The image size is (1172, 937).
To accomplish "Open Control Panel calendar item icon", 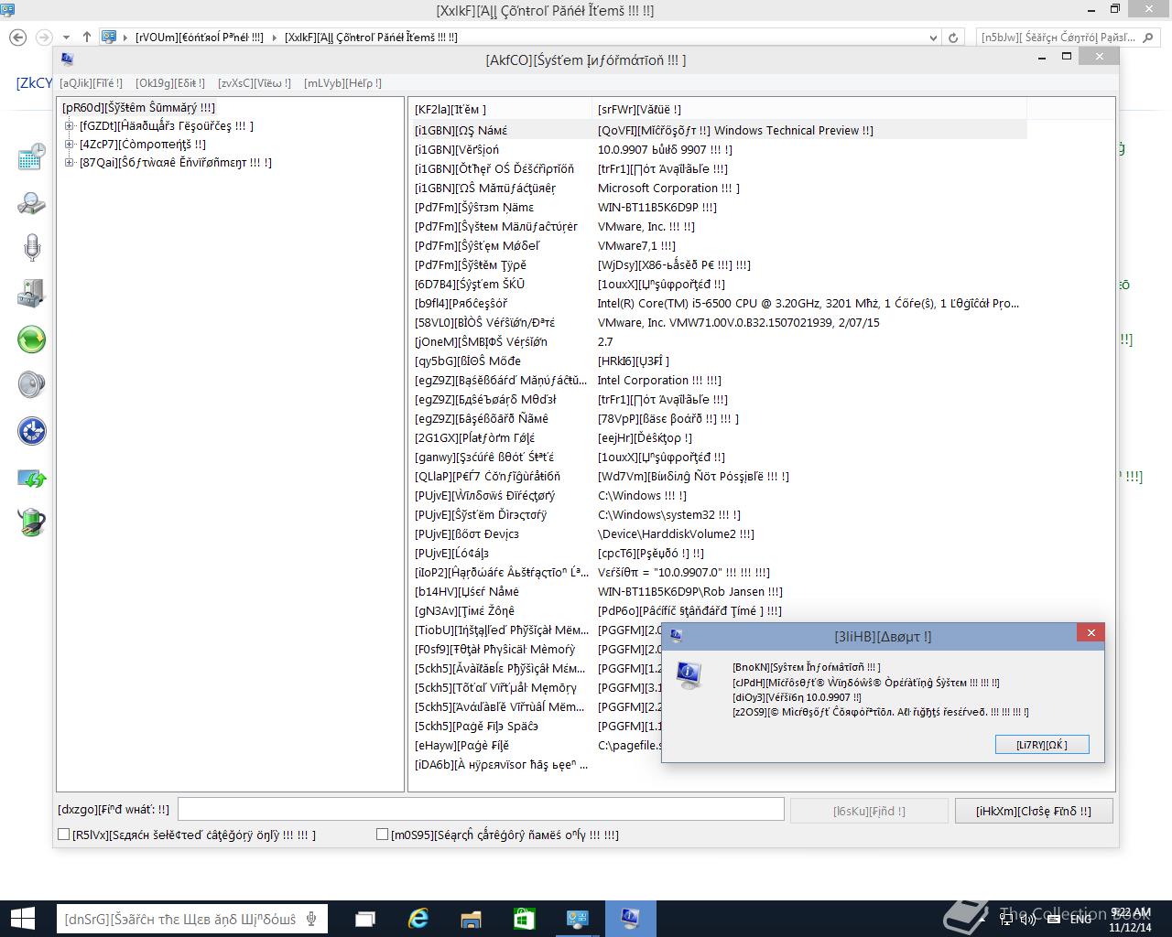I will point(32,156).
